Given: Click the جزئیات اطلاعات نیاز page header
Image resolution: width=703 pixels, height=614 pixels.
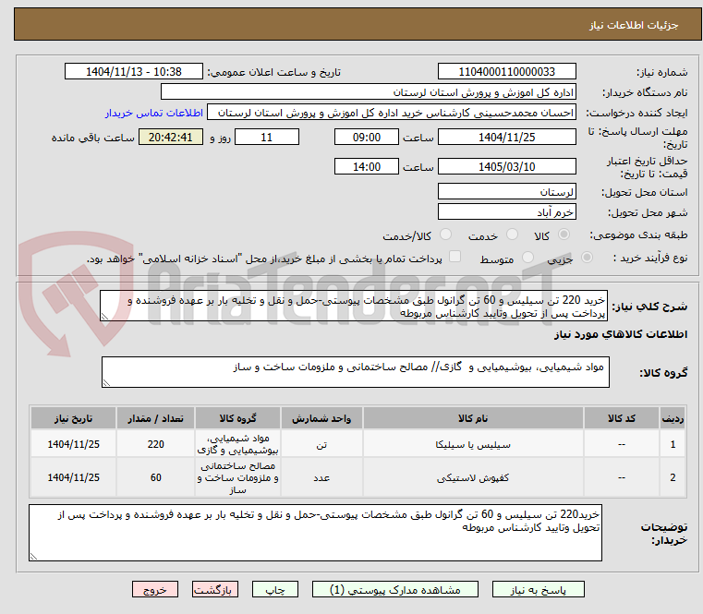Looking at the screenshot, I should pyautogui.click(x=634, y=25).
